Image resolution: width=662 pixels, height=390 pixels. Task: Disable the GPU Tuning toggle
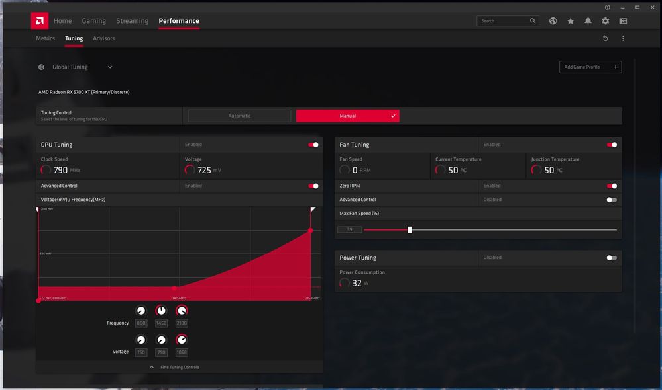coord(313,145)
